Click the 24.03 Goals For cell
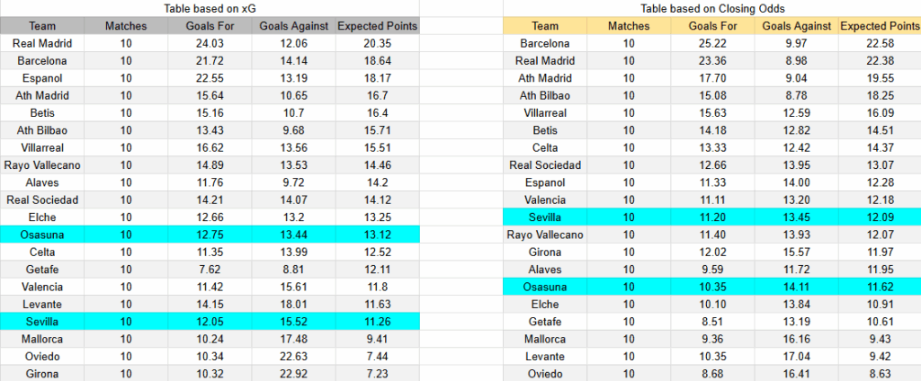The height and width of the screenshot is (381, 921). pos(210,43)
